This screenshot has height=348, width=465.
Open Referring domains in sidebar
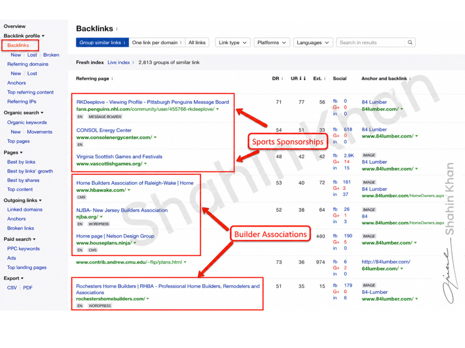[27, 64]
